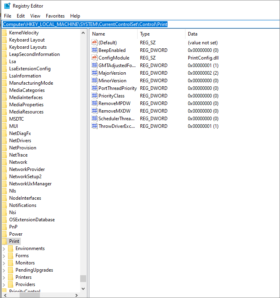This screenshot has width=280, height=298.
Task: Click the ConfigModule string value icon
Action: coord(94,58)
